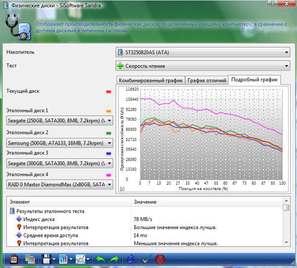Image resolution: width=297 pixels, height=268 pixels.
Task: Click the [y] marker on chart
Action: (x=122, y=189)
